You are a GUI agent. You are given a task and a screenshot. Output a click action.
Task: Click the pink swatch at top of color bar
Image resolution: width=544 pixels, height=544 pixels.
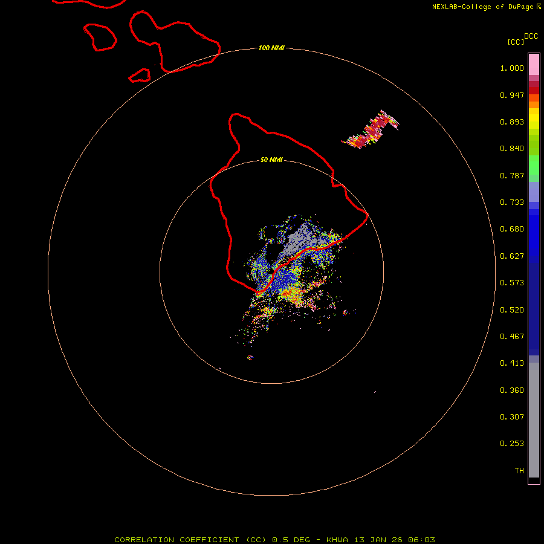click(x=534, y=65)
